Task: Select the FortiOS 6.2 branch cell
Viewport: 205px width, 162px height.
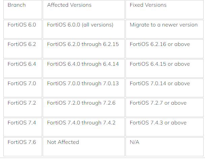Action: click(x=23, y=49)
